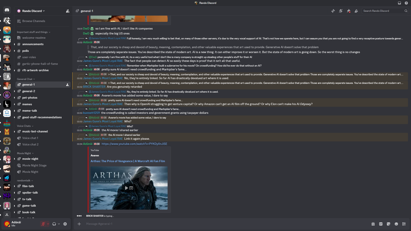Open the apps launcher icon
The height and width of the screenshot is (231, 411).
point(404,224)
